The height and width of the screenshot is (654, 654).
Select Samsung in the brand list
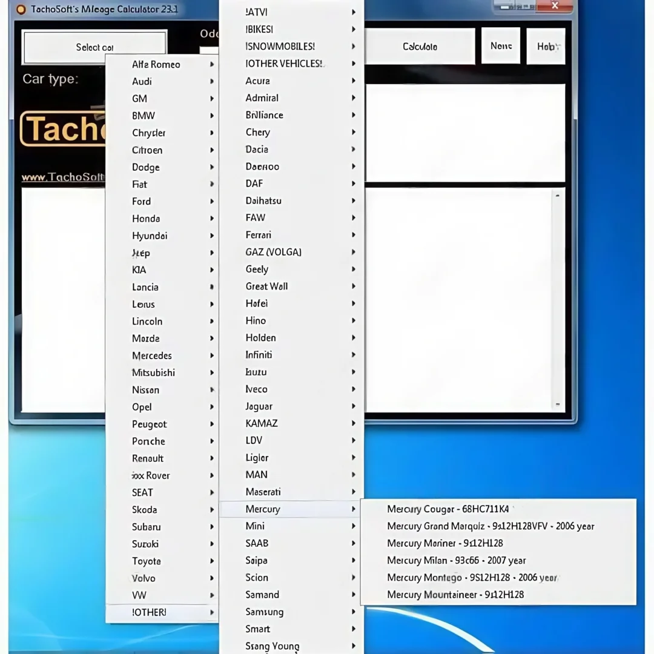click(x=291, y=612)
